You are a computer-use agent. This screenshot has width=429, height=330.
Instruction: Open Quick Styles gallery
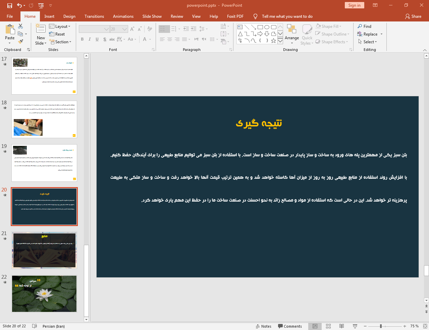(307, 34)
